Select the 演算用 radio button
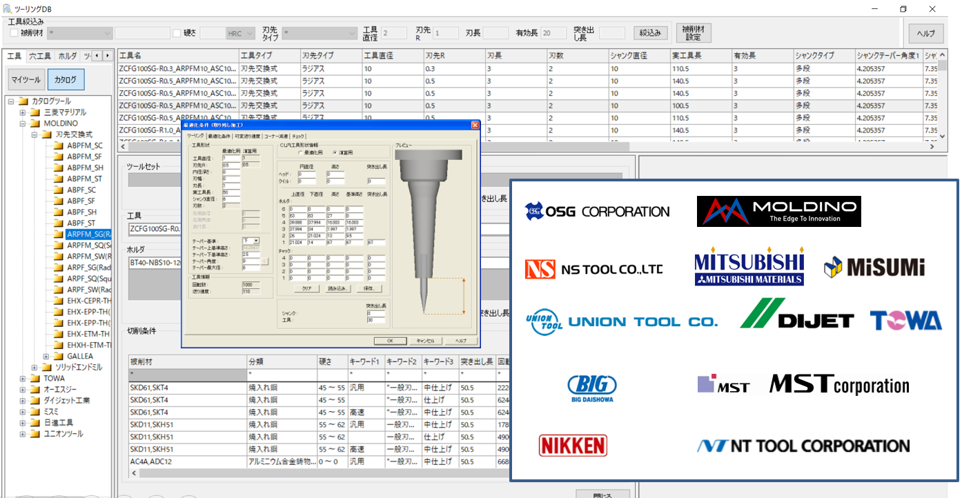 [335, 152]
